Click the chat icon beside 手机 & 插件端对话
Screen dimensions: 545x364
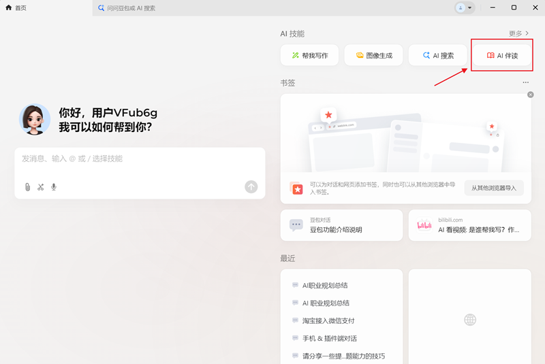[295, 338]
